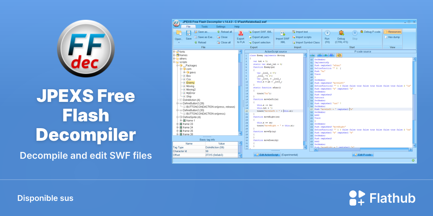
Task: Click Reload all in the ribbon
Action: (x=224, y=32)
